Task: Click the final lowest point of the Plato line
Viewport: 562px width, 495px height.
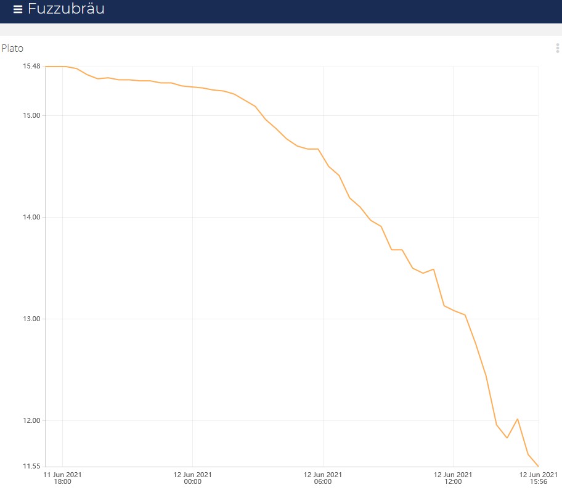Action: [538, 465]
